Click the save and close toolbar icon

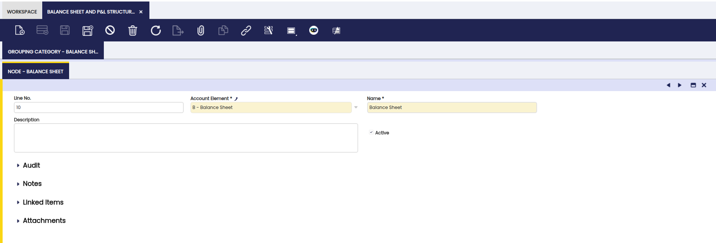point(87,30)
